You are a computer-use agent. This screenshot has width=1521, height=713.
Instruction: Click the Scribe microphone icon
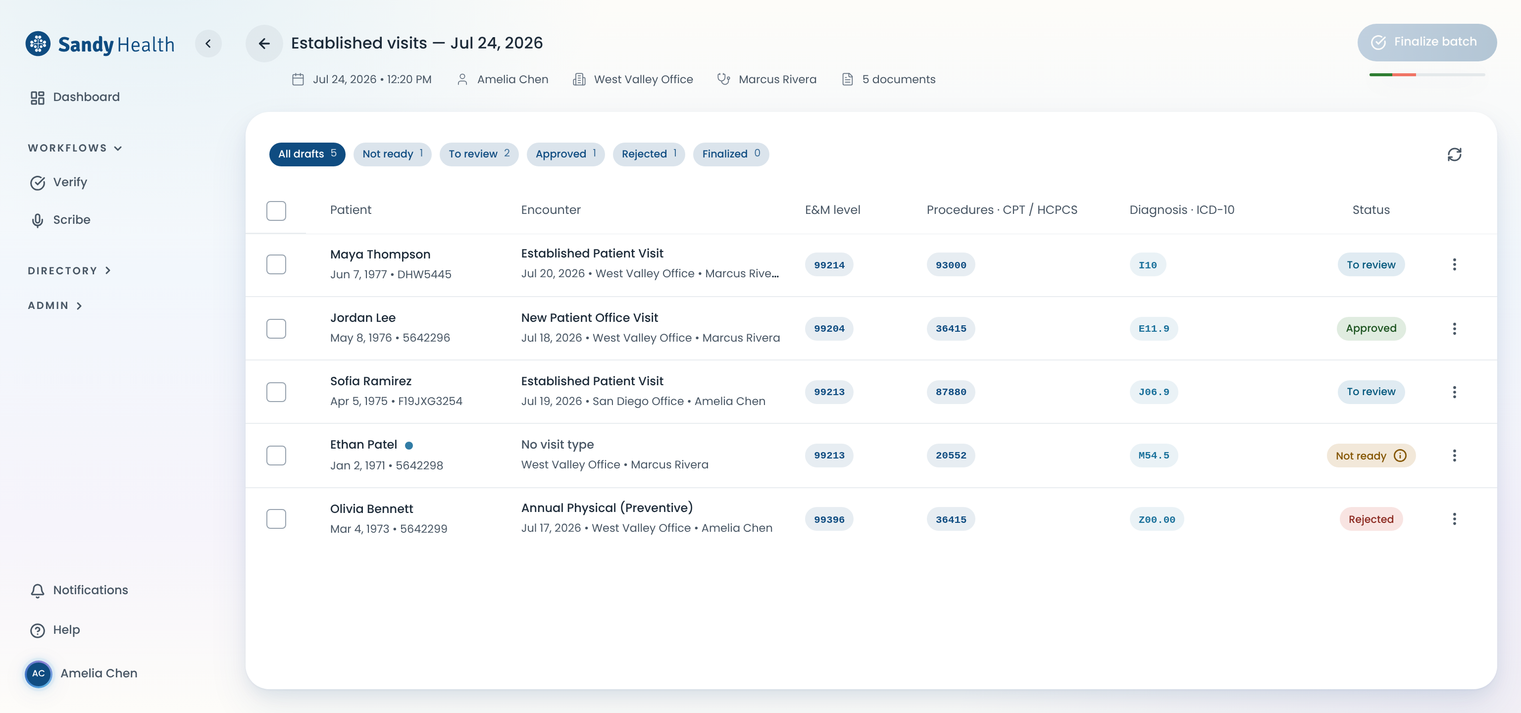coord(37,220)
